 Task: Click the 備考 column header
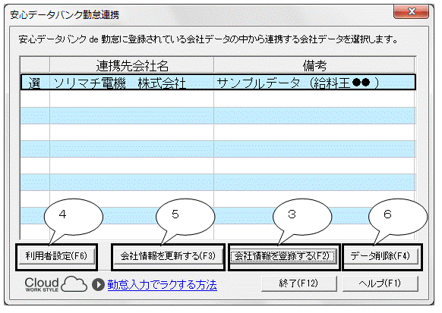pyautogui.click(x=314, y=65)
